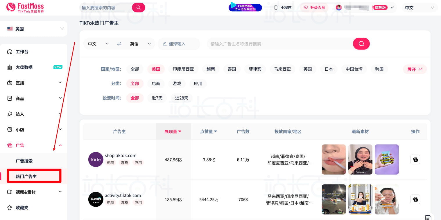This screenshot has height=220, width=441.
Task: Open the purple sunscreen material thumbnail
Action: 387,159
